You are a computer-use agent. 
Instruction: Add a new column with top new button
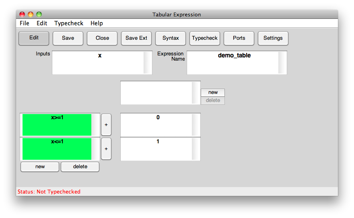point(213,92)
